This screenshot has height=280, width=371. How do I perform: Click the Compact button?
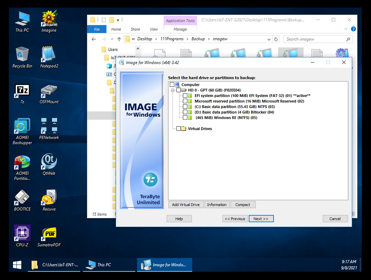click(x=243, y=204)
